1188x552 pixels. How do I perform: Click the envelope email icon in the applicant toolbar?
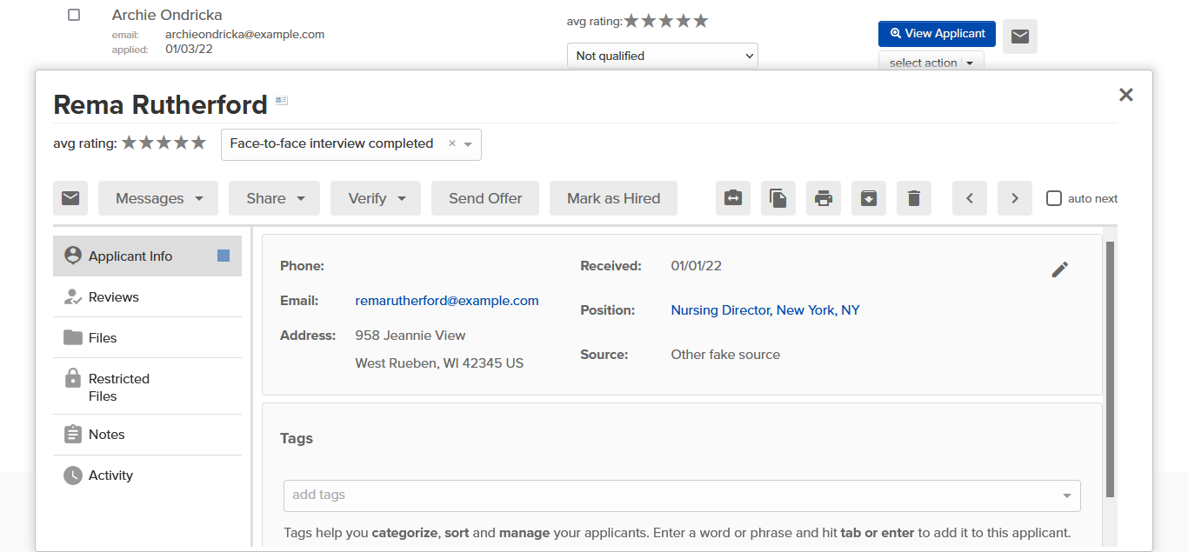click(x=70, y=198)
